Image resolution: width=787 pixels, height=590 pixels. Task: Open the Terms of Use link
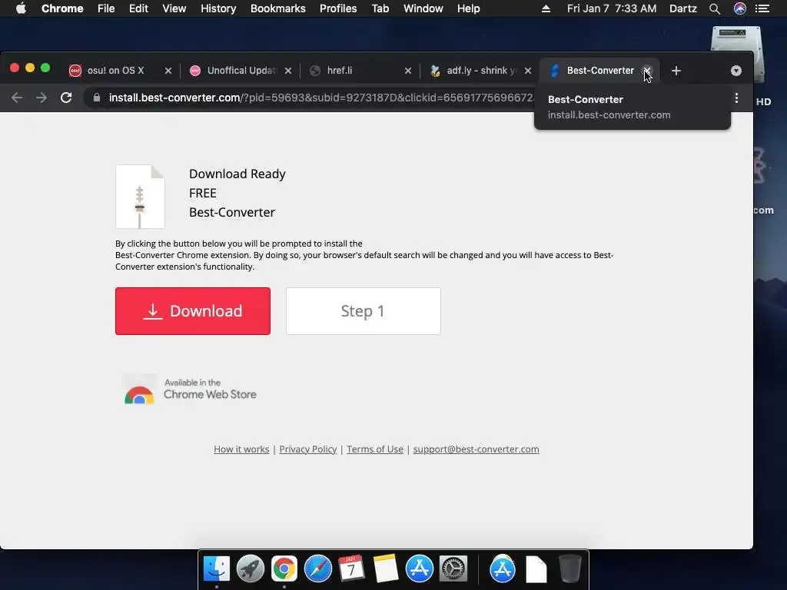[x=375, y=449]
